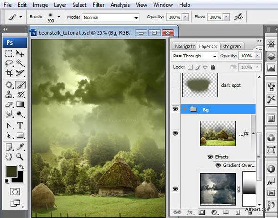Viewport: 278px width, 218px height.
Task: Switch to the Navigator tab
Action: click(x=185, y=47)
